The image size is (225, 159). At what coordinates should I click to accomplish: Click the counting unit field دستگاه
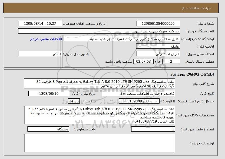(x=48, y=129)
